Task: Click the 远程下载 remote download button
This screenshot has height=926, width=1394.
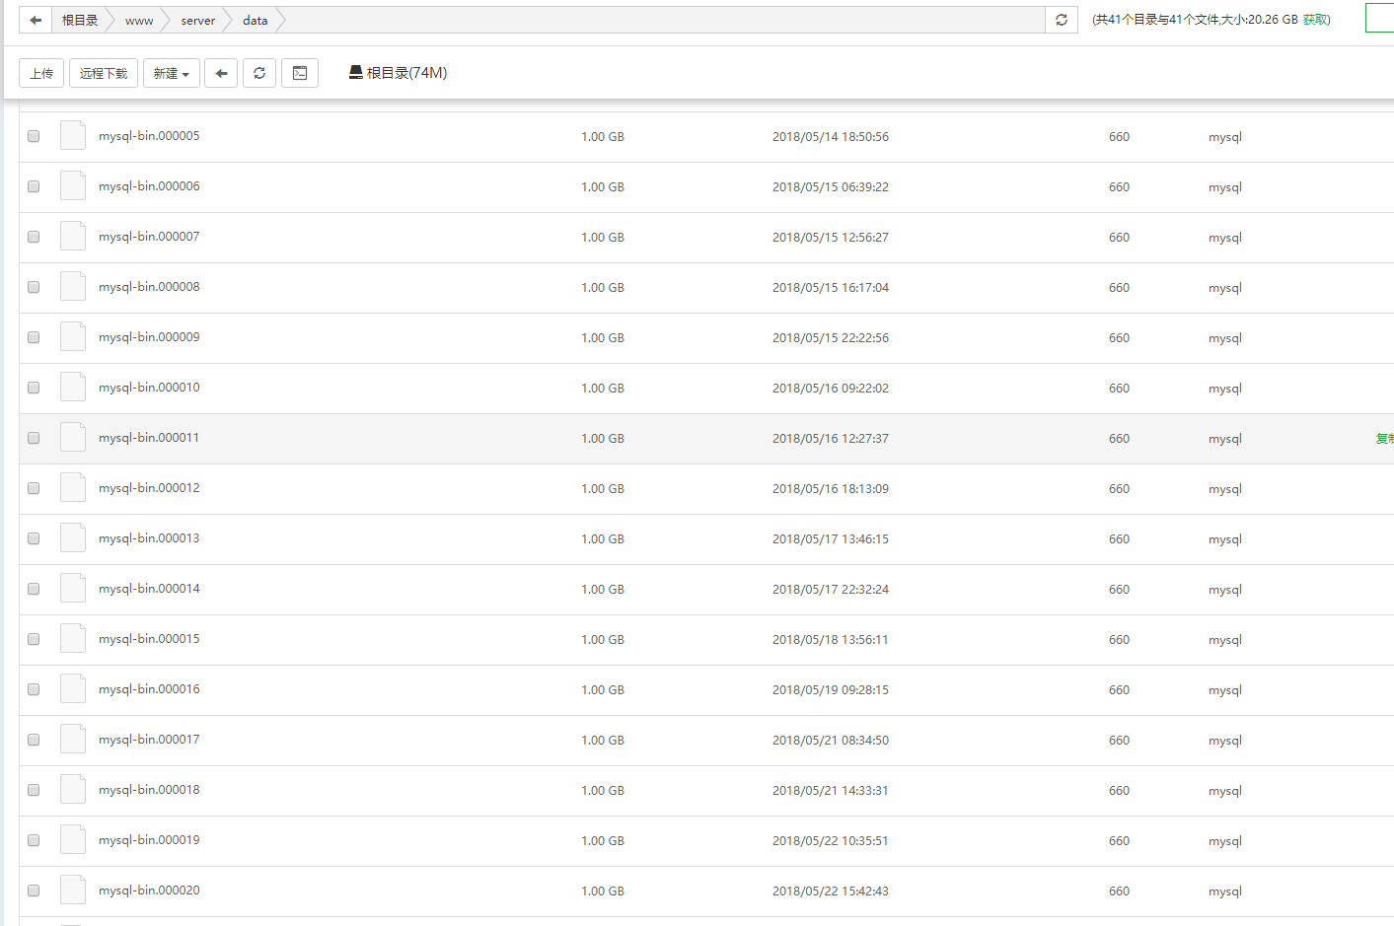Action: tap(104, 73)
